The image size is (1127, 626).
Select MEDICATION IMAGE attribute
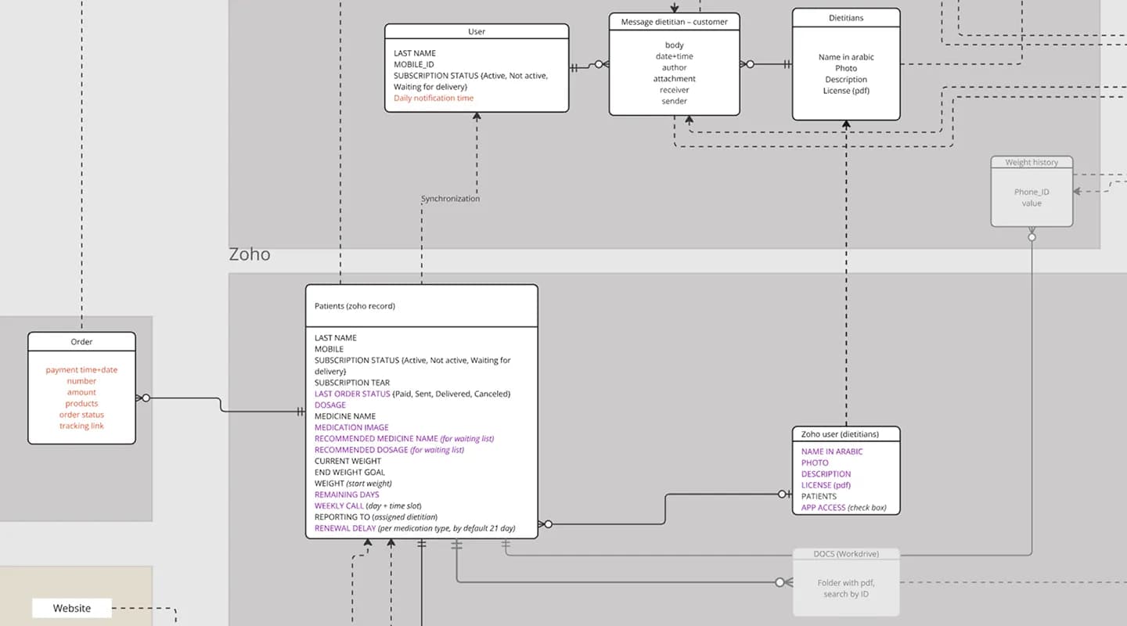351,427
